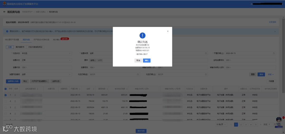Open the 10条/页 page size dropdown

[221, 124]
